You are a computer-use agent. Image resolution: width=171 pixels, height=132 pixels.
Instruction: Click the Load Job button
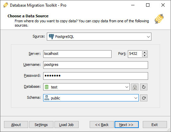click(66, 125)
